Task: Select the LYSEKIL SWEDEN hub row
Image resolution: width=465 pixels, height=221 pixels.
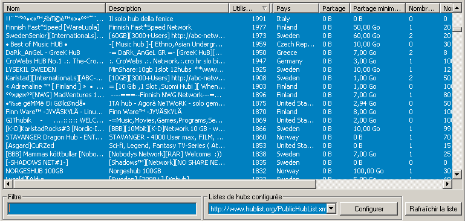Action: click(228, 69)
